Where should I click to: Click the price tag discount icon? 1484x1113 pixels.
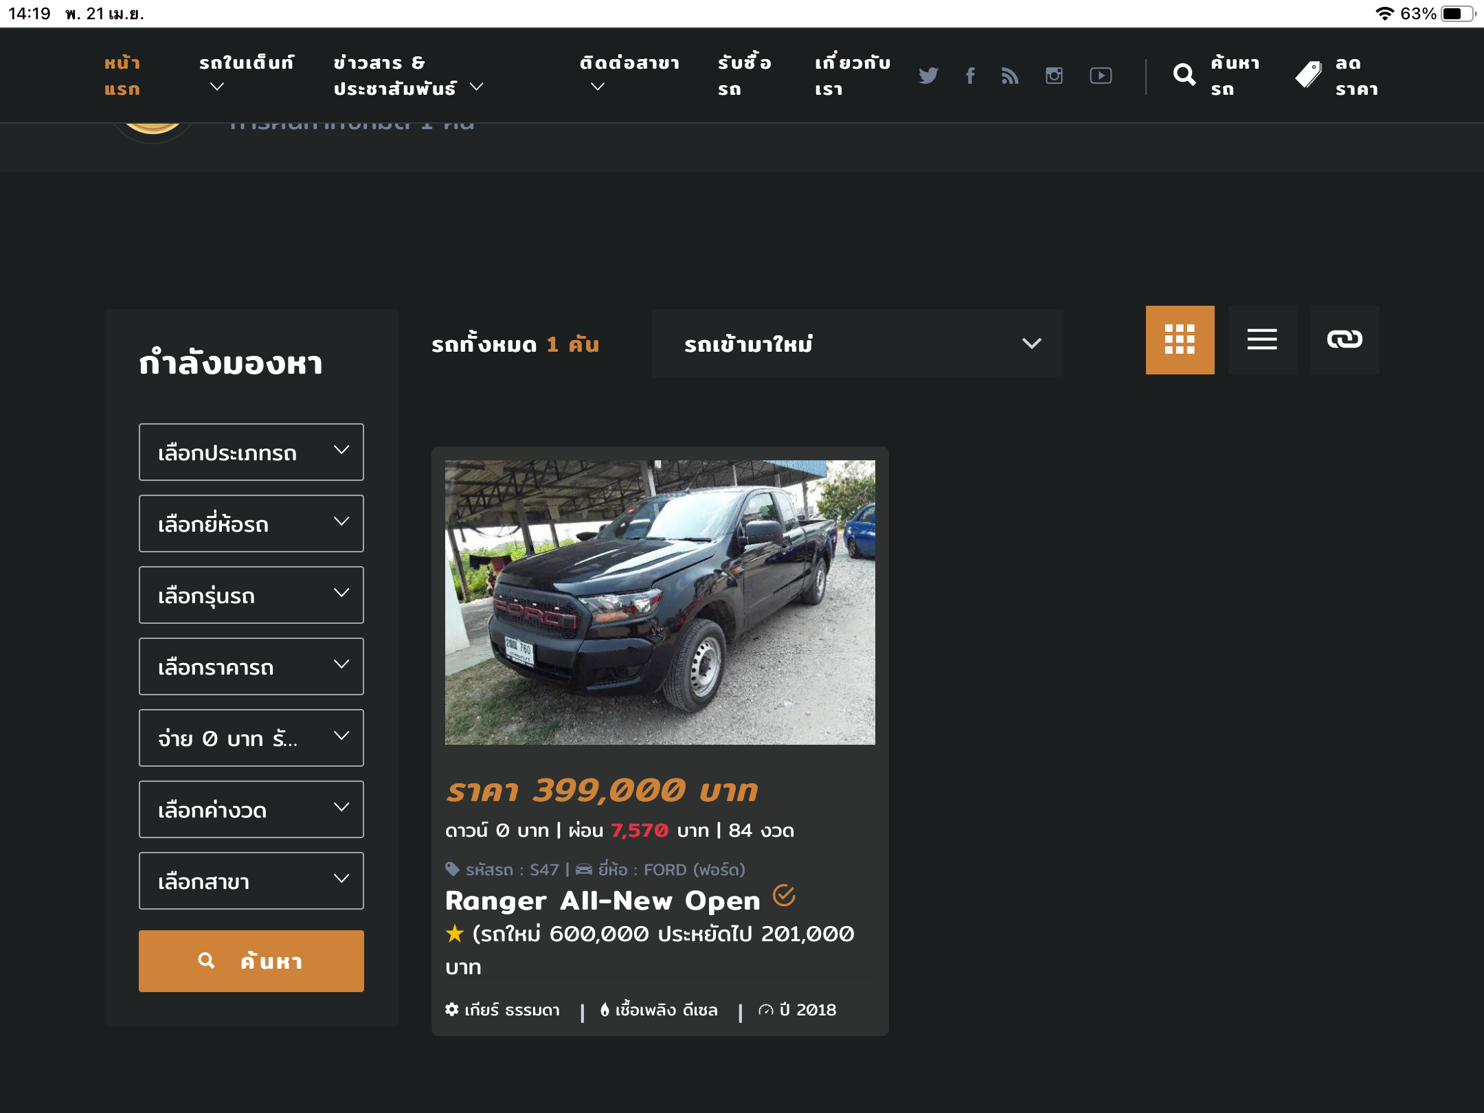tap(1309, 76)
